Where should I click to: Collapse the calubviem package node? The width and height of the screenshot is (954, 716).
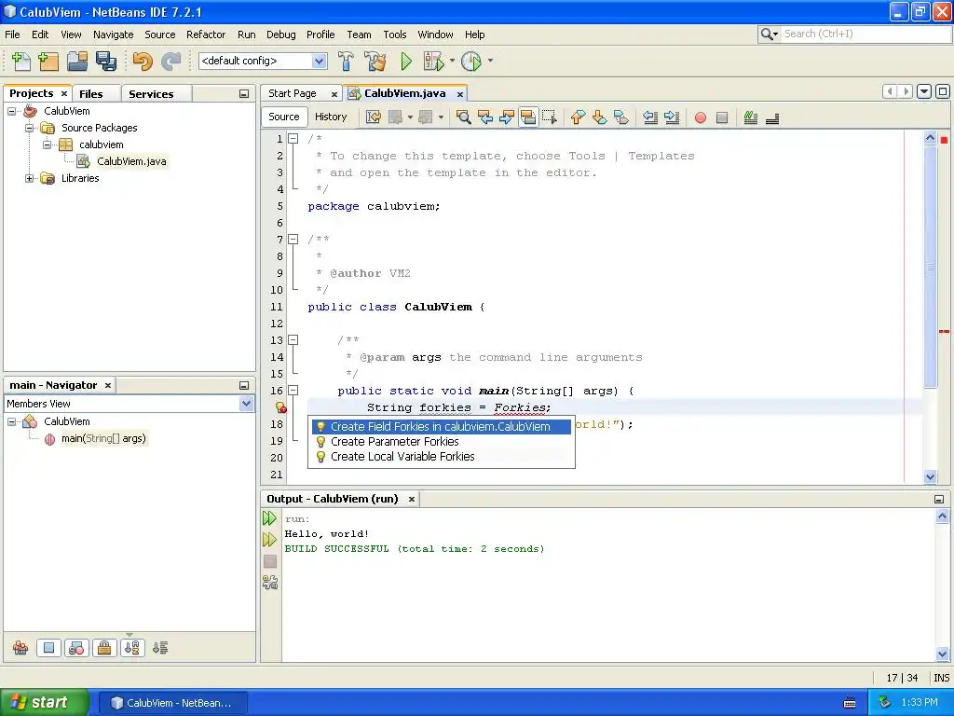pyautogui.click(x=47, y=145)
